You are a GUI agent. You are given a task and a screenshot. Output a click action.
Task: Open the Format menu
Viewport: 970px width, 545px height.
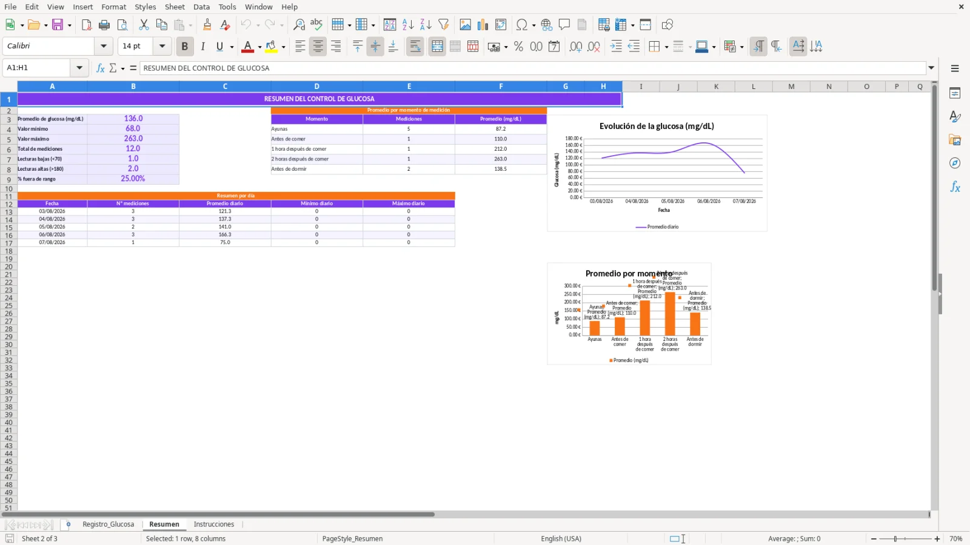point(114,7)
